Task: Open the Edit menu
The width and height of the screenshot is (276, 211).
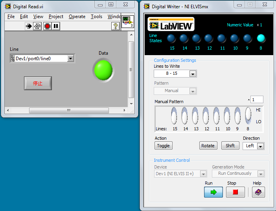Action: 24,17
